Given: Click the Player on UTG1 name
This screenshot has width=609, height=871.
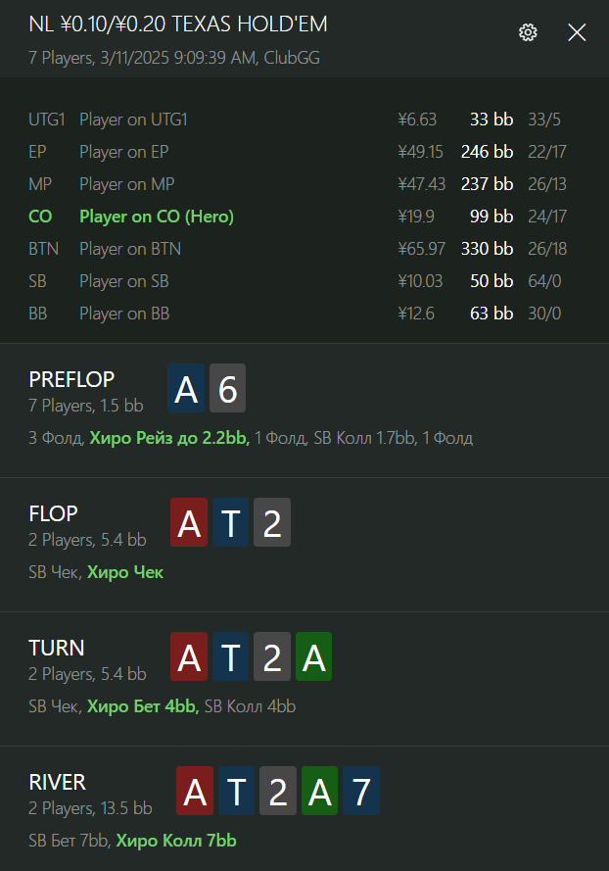Looking at the screenshot, I should (x=133, y=120).
